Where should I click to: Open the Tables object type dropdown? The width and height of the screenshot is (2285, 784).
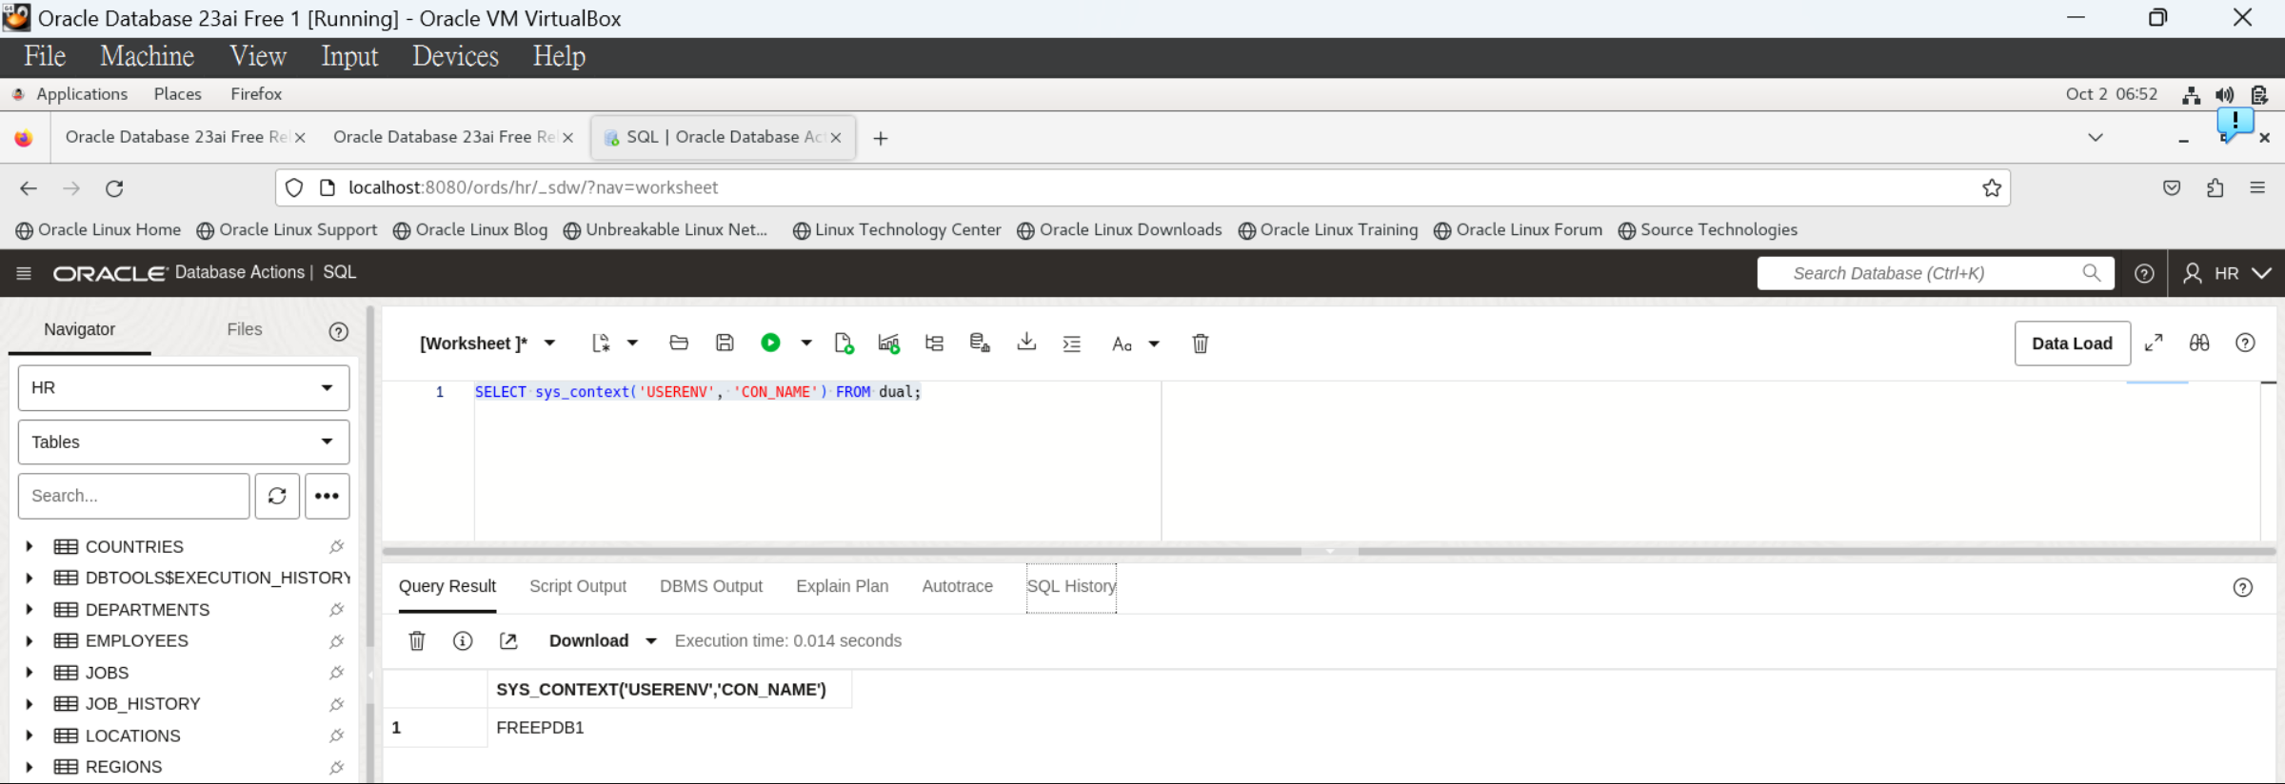(184, 442)
